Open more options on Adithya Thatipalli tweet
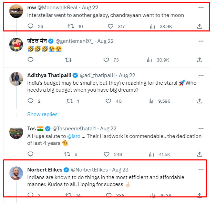The image size is (216, 204). click(201, 75)
